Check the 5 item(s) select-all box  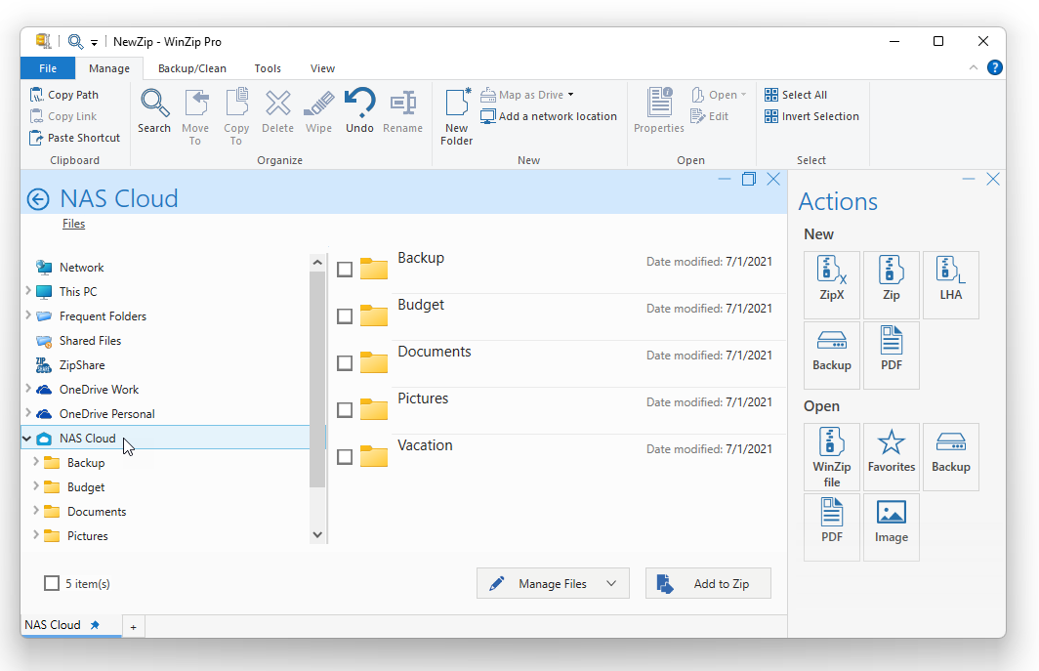point(50,583)
